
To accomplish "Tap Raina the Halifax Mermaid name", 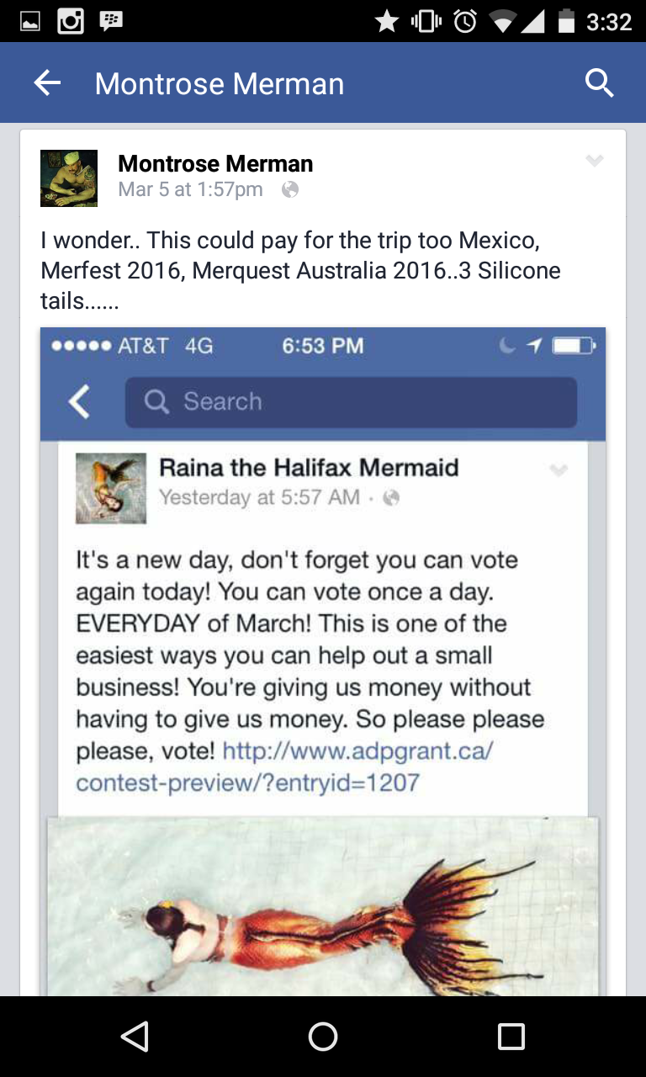I will (x=309, y=468).
